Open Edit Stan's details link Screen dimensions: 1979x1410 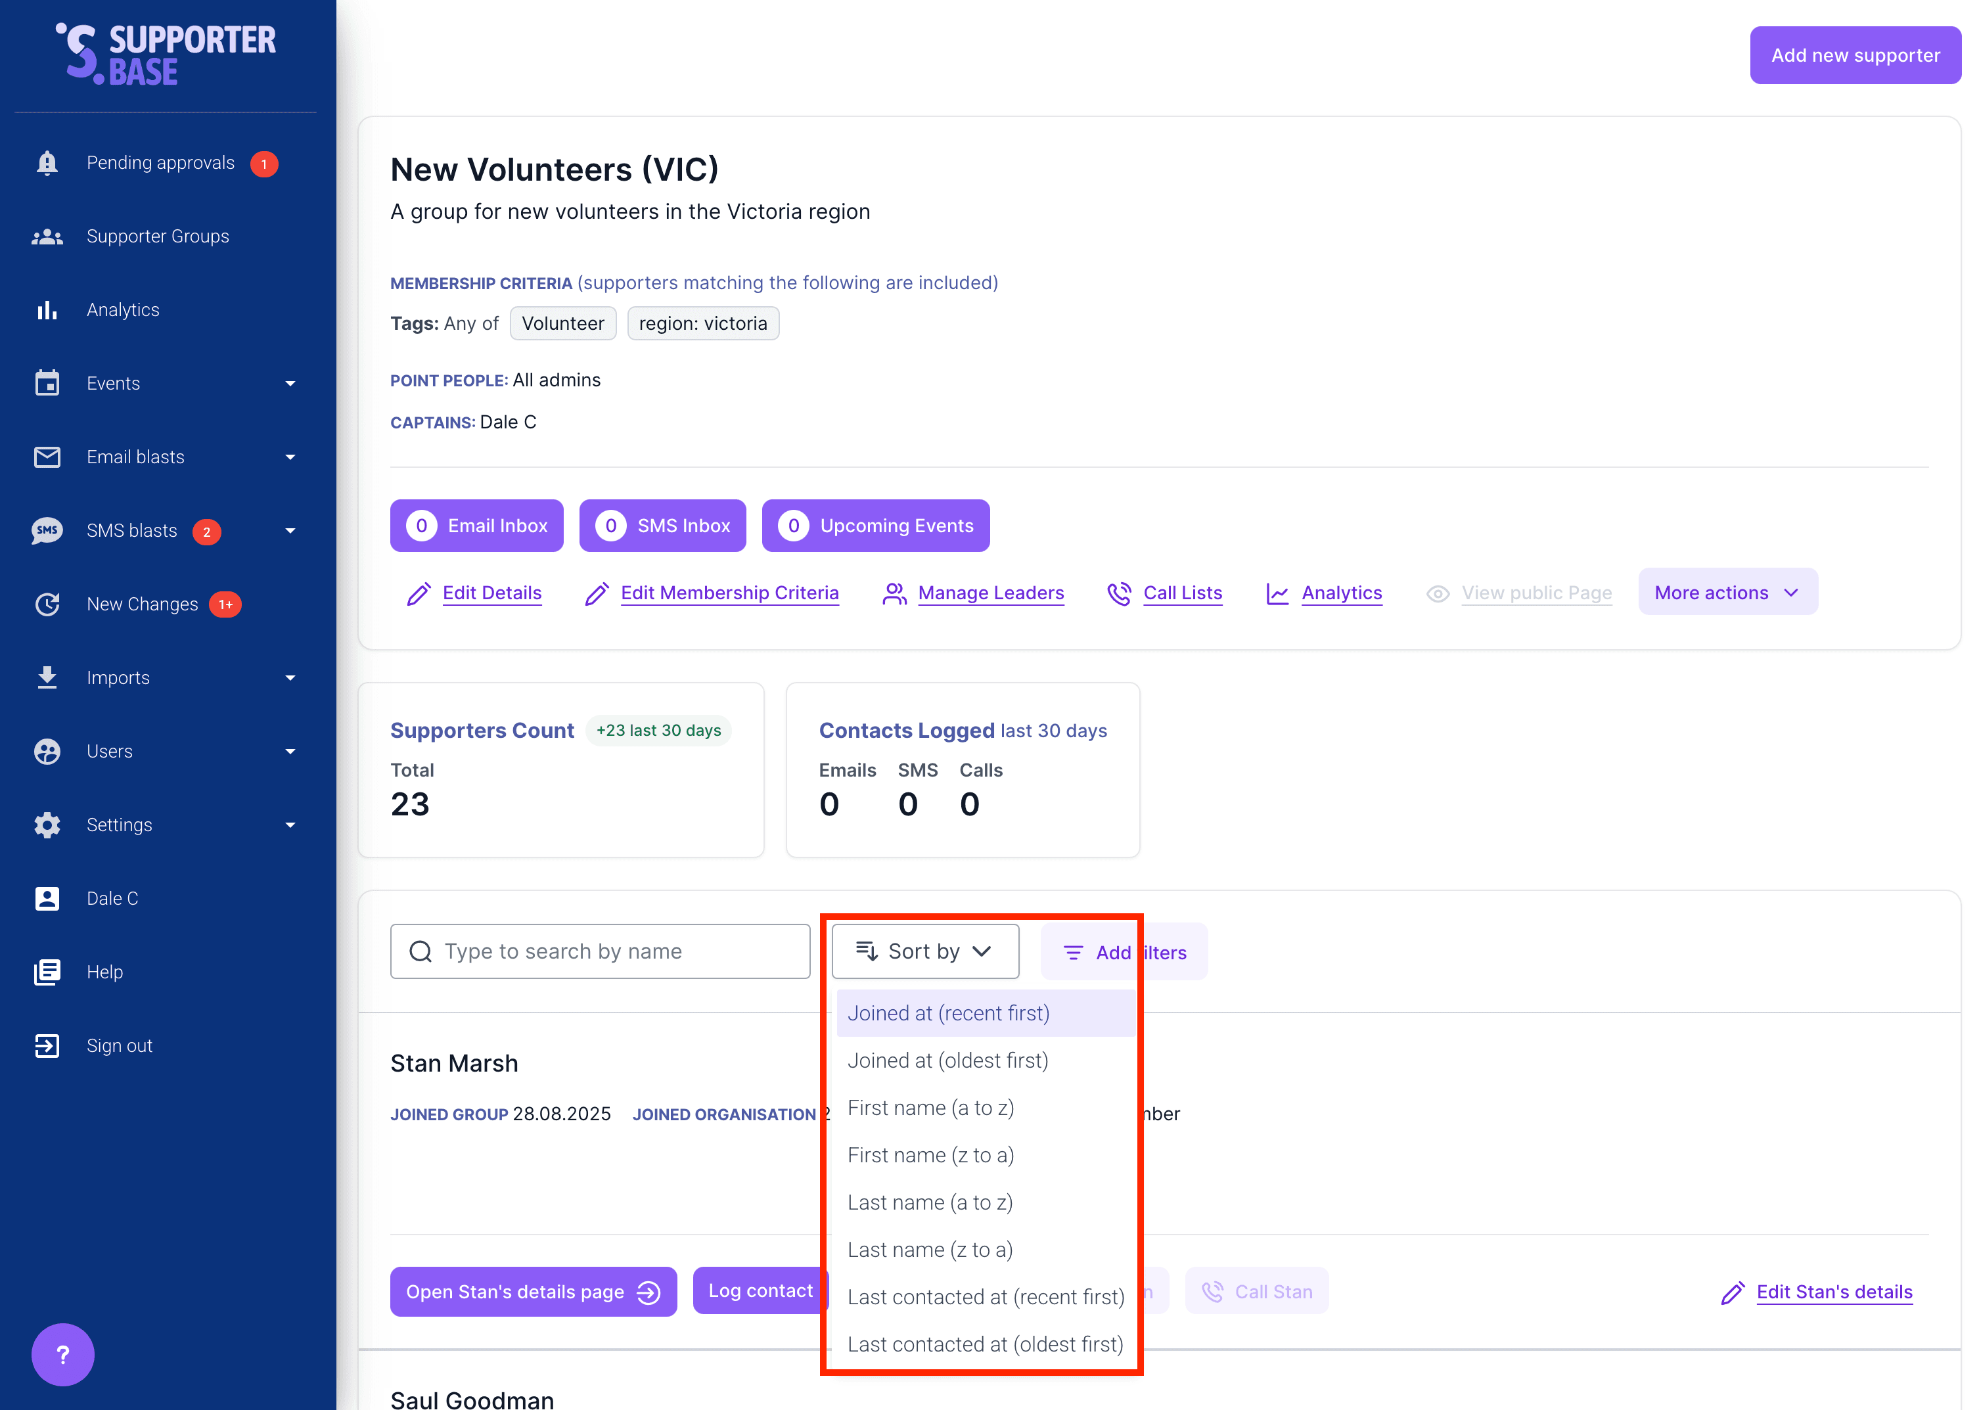(x=1834, y=1292)
